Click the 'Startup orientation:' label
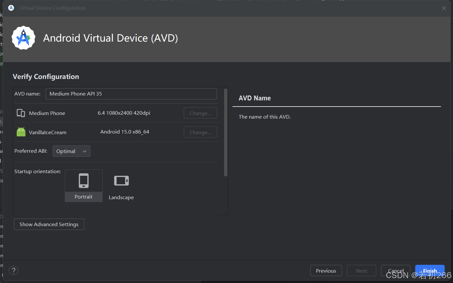 [x=37, y=171]
